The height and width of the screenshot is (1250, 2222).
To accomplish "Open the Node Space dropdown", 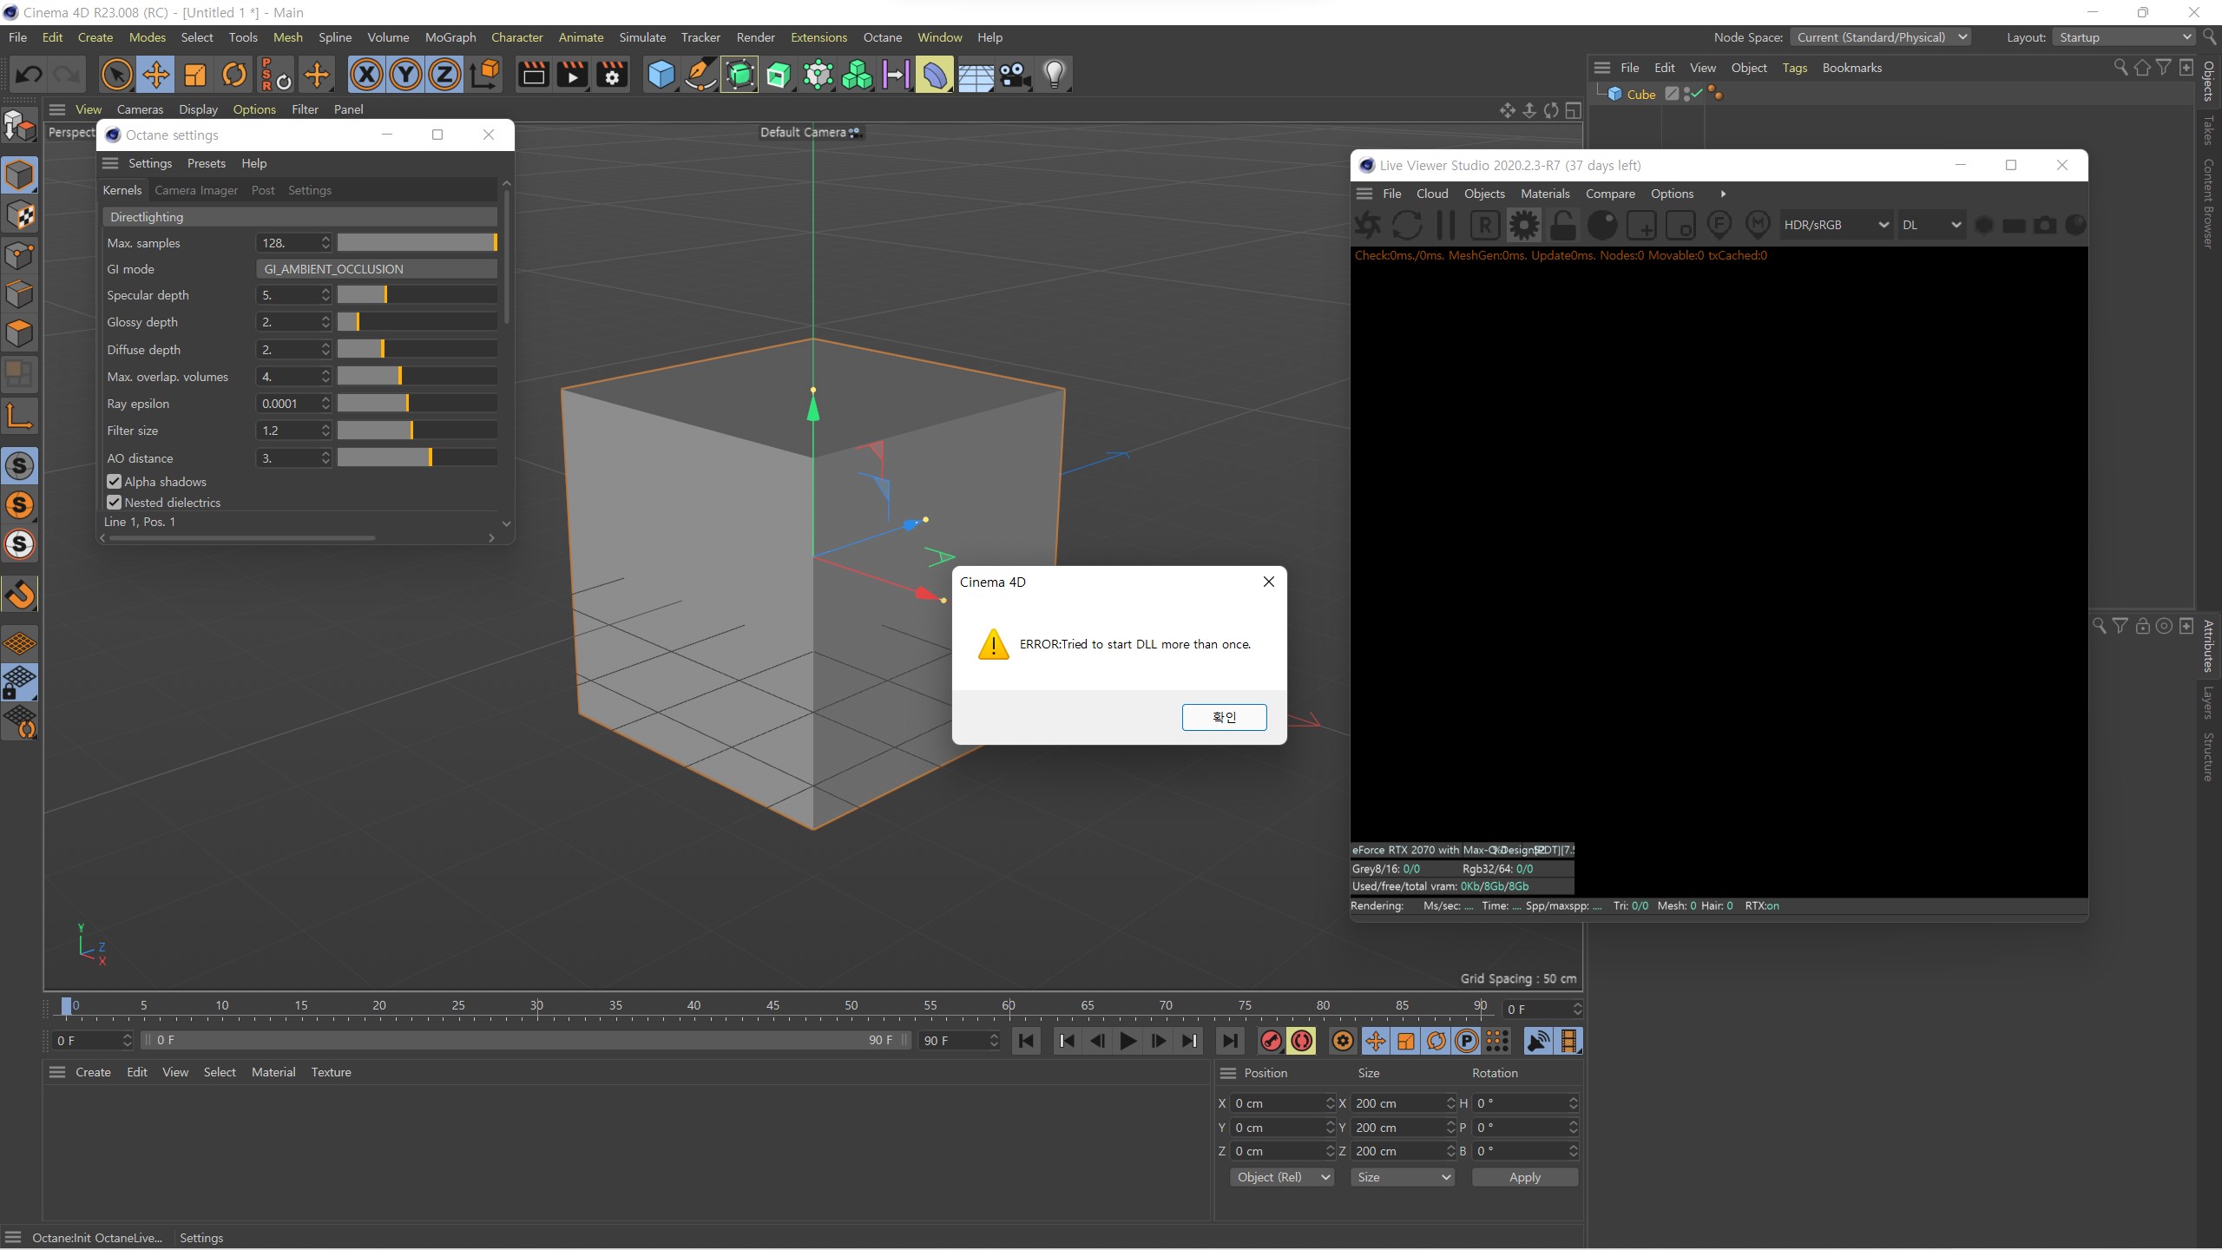I will point(1880,37).
